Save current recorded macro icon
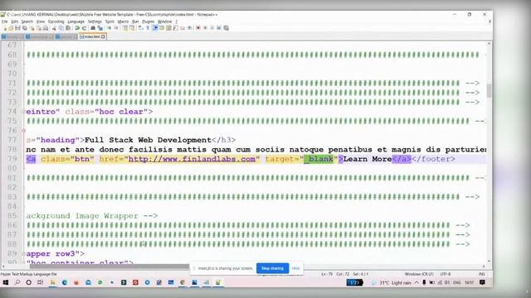Screen dimensions: 531x298 point(227,28)
